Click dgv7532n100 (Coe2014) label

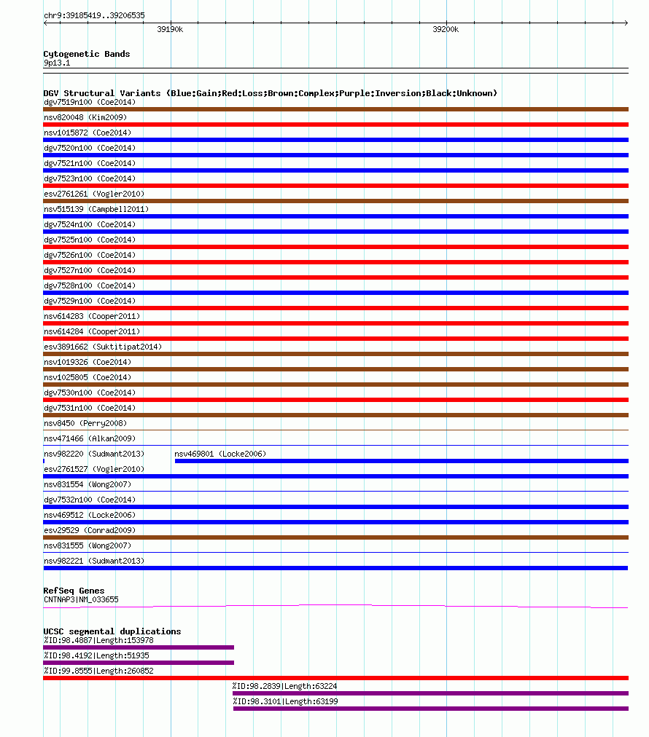90,500
